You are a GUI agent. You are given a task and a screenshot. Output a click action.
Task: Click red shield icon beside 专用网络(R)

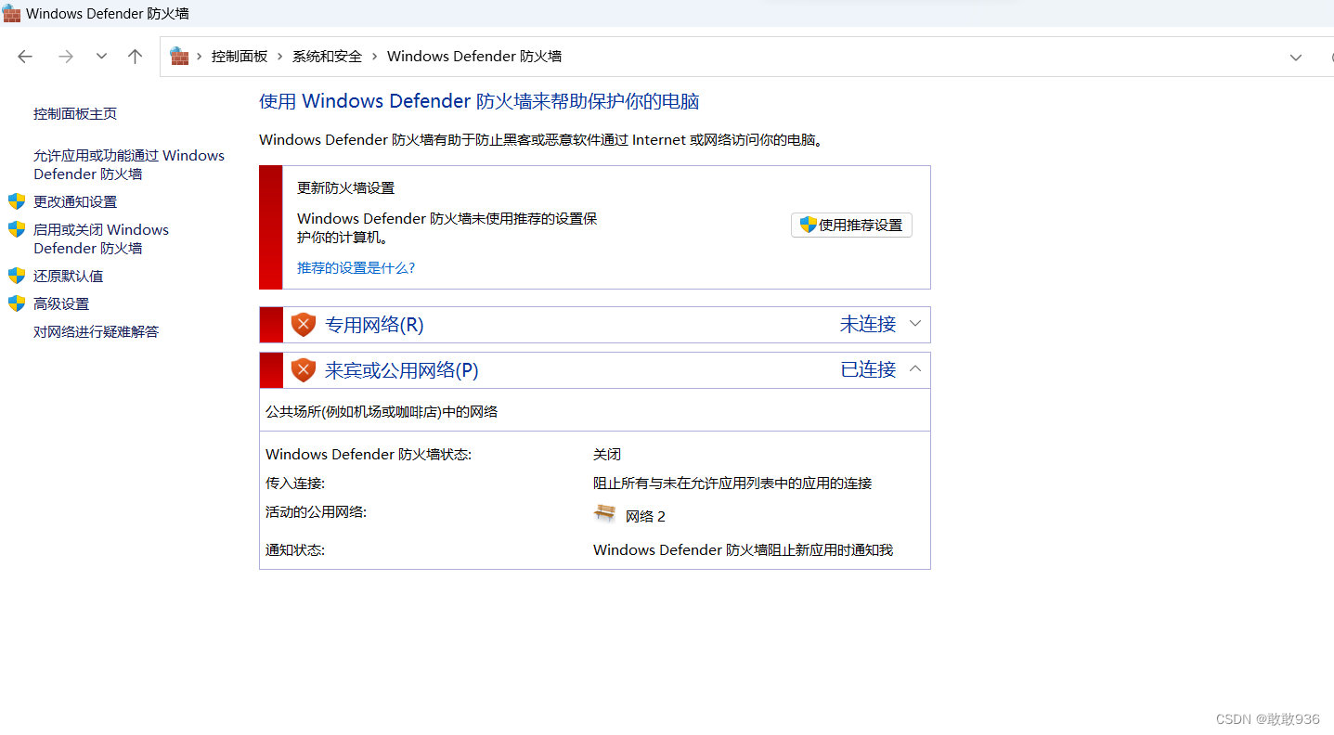coord(304,325)
